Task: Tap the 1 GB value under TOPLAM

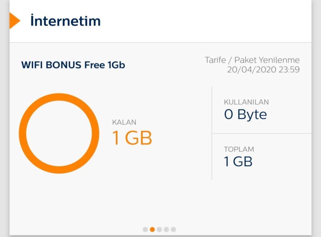Action: click(x=238, y=162)
